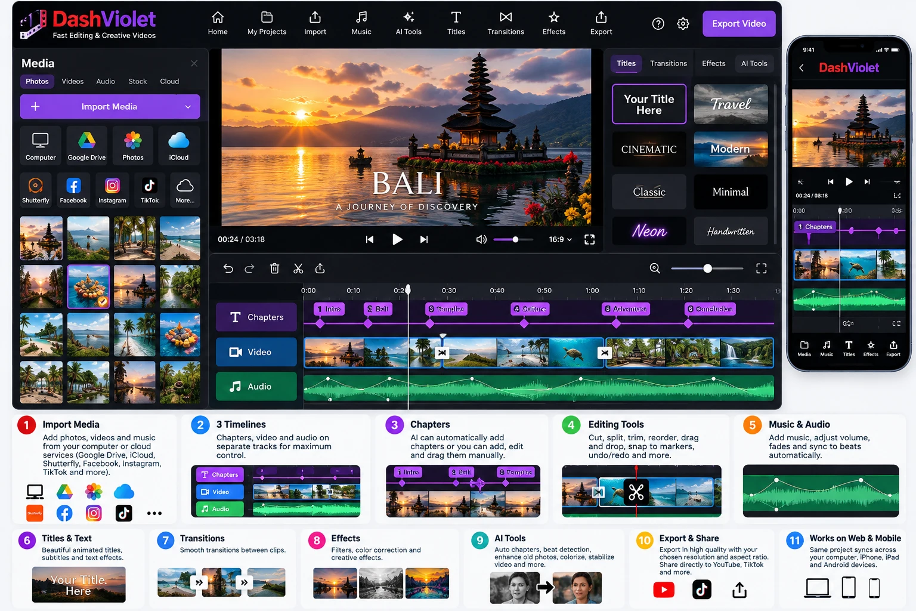The image size is (916, 611).
Task: Import media from Shutterfly
Action: tap(36, 189)
